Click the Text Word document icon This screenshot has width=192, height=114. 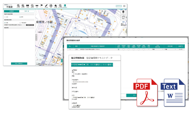(173, 93)
